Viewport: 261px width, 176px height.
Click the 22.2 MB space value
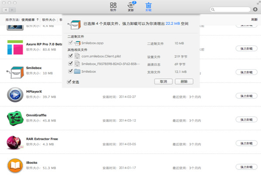click(172, 24)
